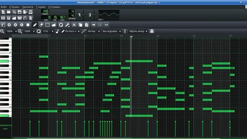Click vertical zoom magnifier icon
The height and width of the screenshot is (139, 247).
tap(20, 31)
